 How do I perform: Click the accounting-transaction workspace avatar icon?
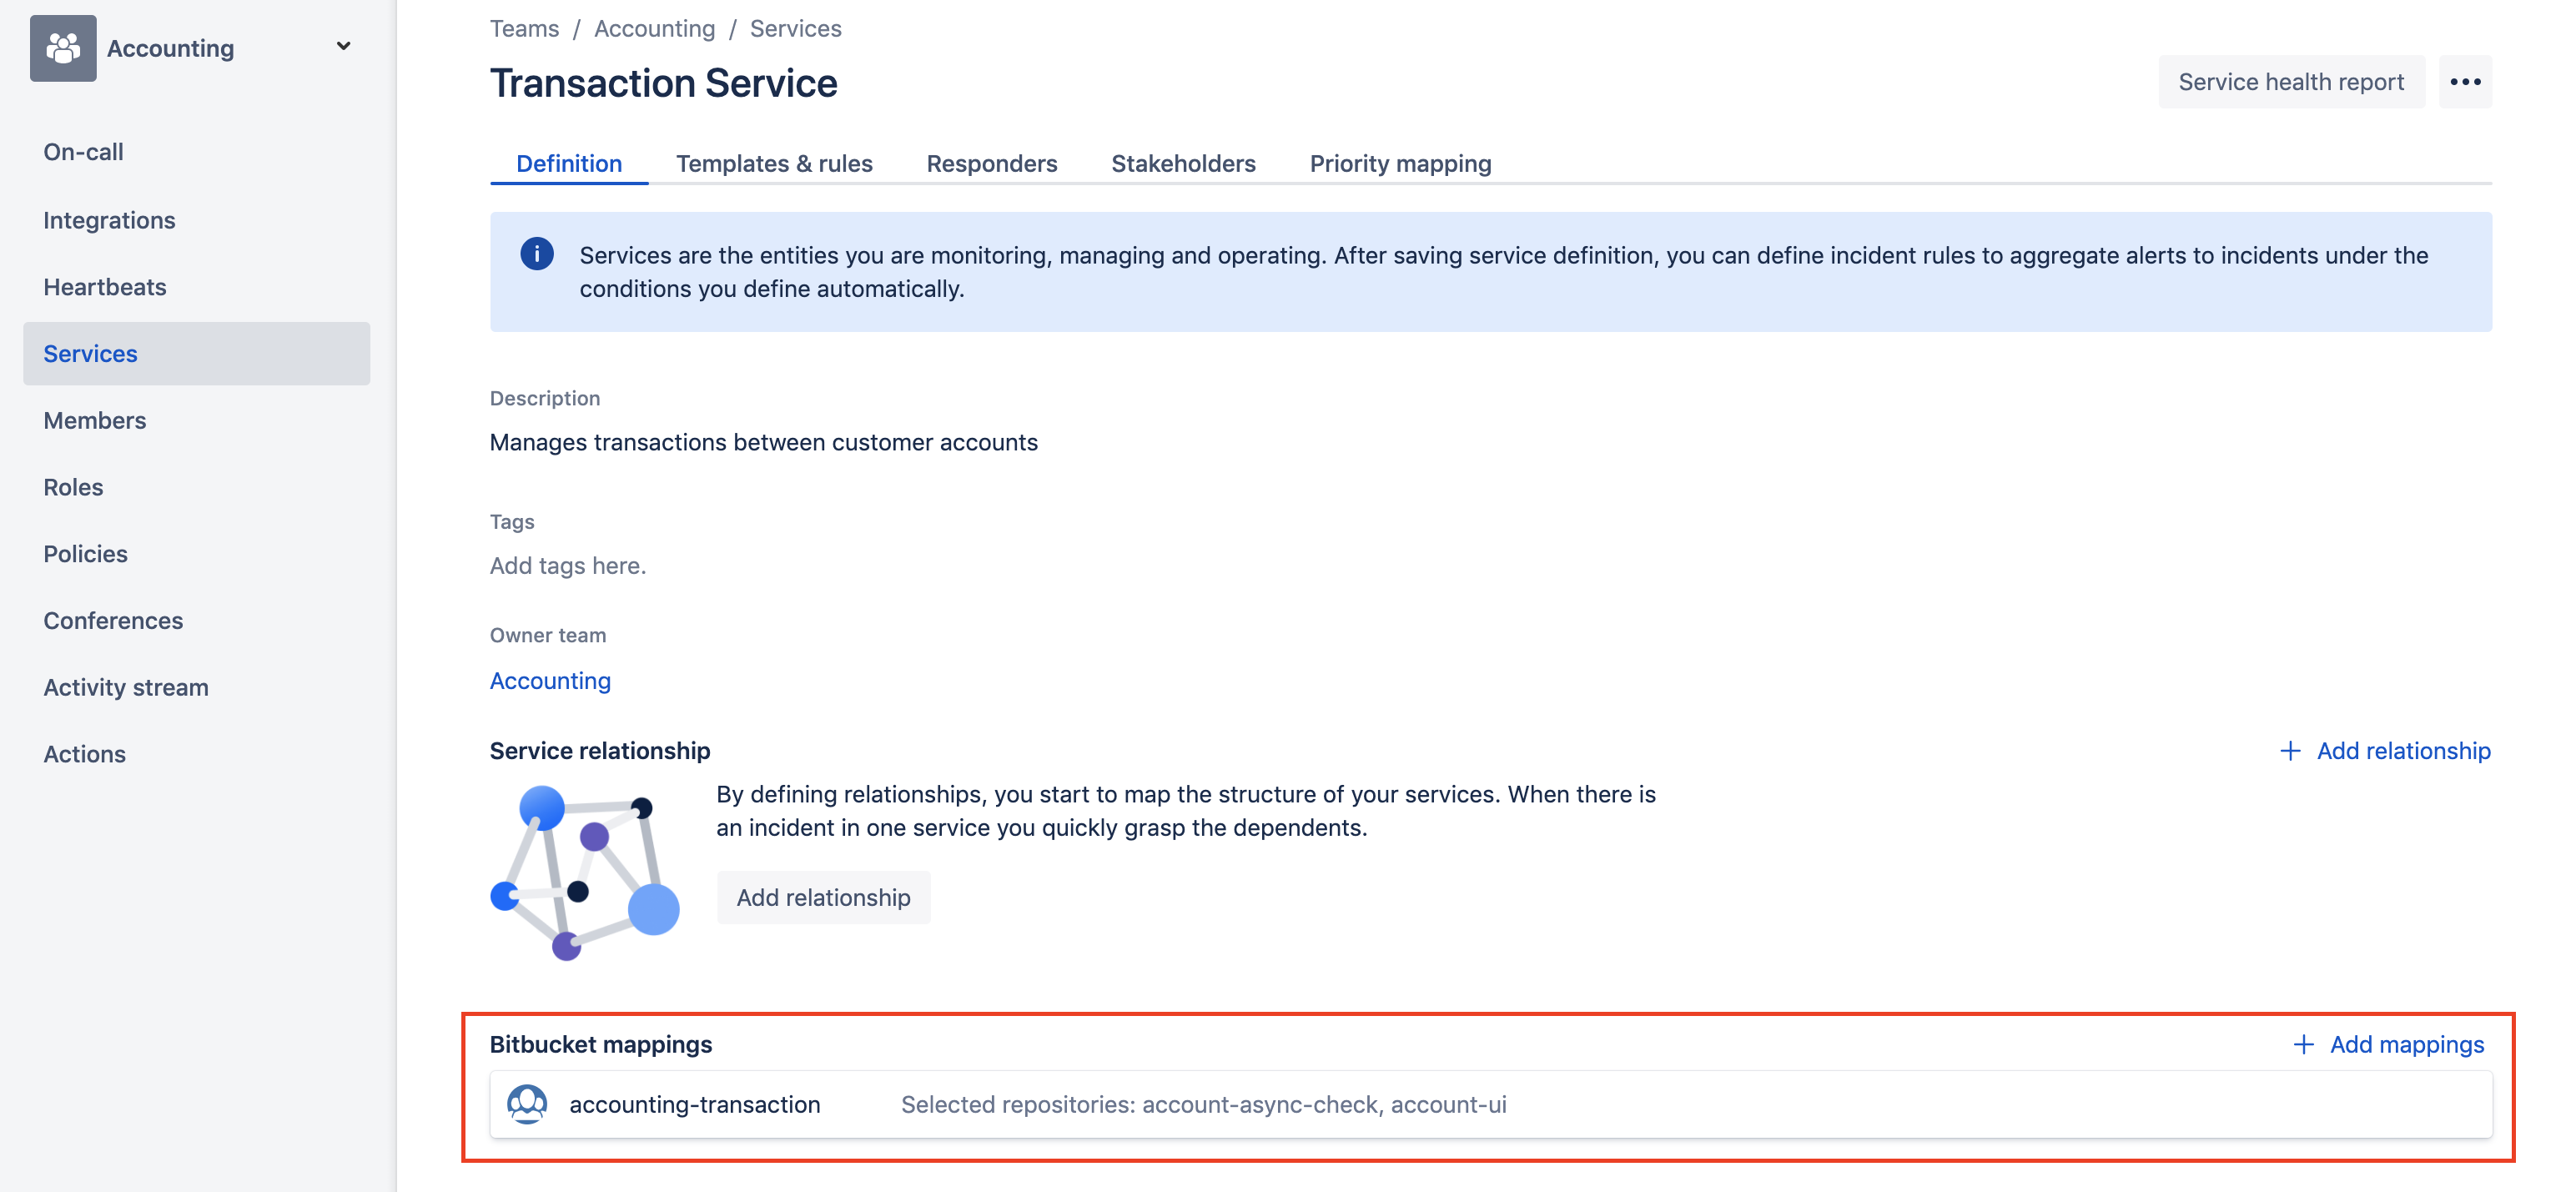[x=527, y=1104]
